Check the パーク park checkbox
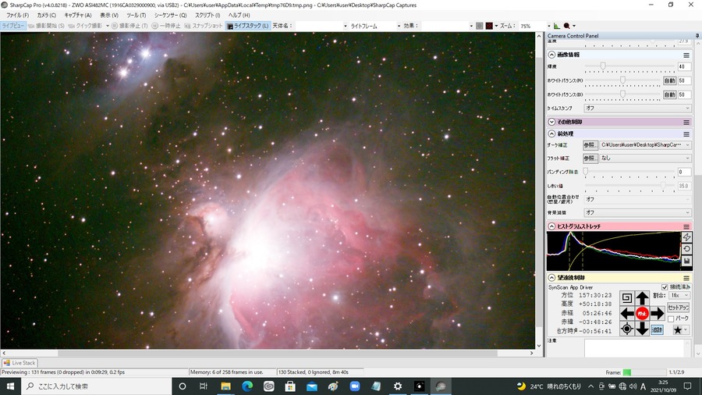The image size is (702, 395). point(671,318)
